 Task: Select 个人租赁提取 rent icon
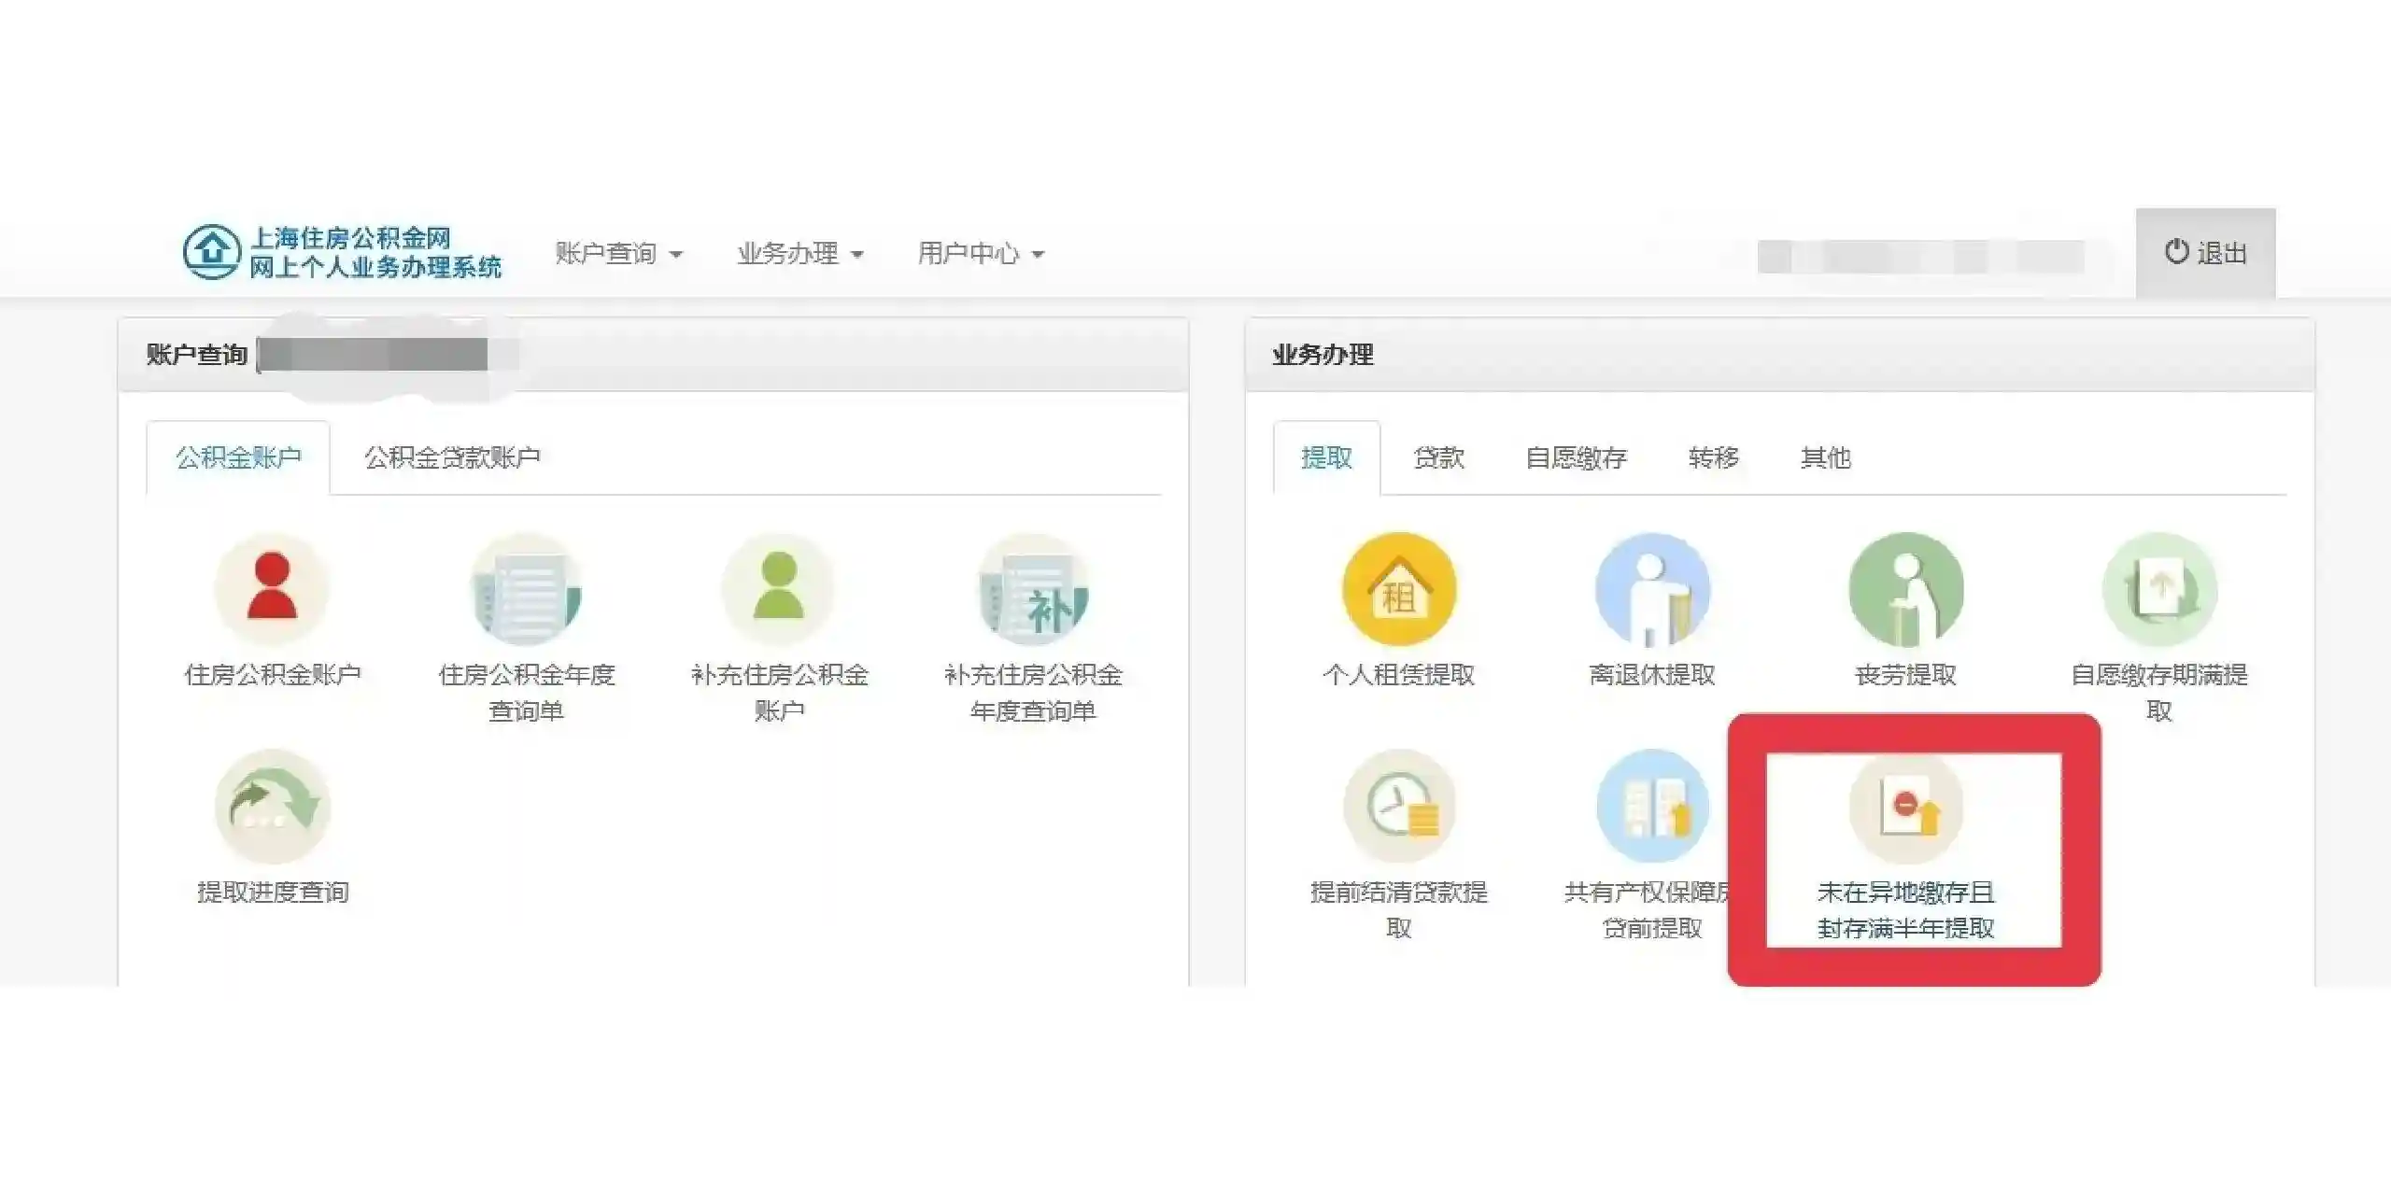tap(1398, 589)
